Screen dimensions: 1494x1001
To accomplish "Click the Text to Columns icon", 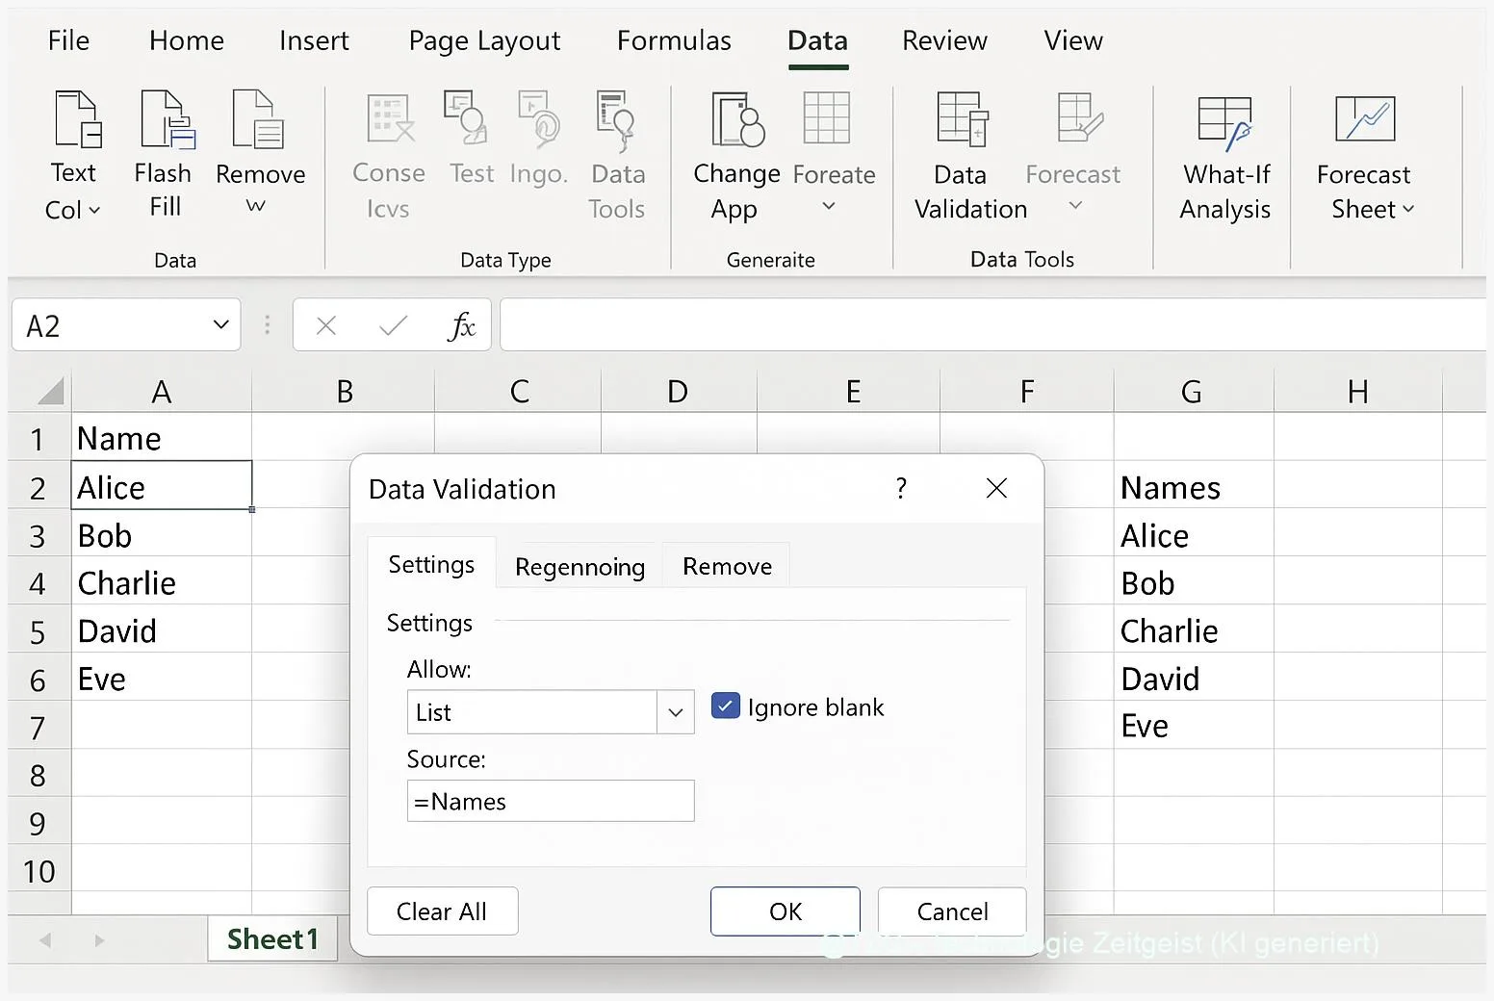I will [x=76, y=119].
